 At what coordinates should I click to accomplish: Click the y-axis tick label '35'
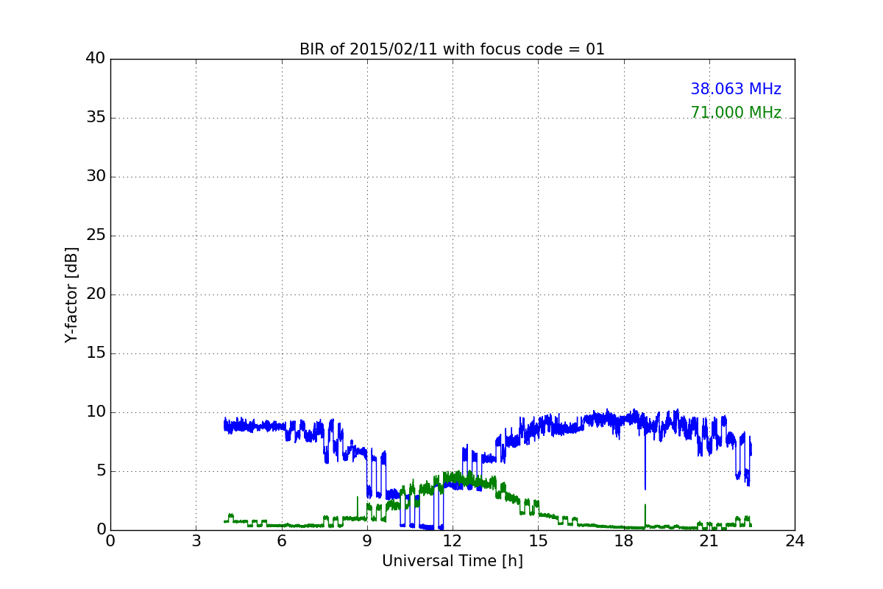tap(96, 118)
